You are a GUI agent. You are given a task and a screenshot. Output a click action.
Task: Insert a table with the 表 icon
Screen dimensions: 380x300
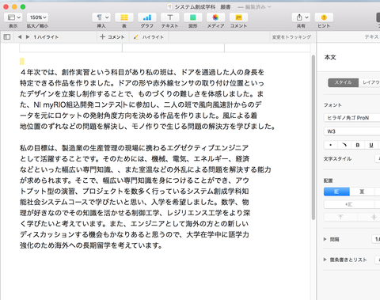click(124, 17)
